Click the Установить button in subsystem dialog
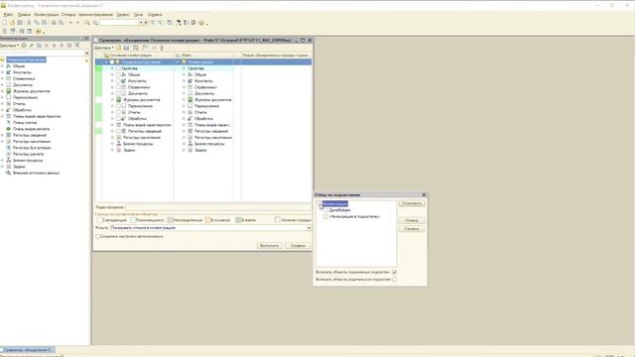 tap(412, 203)
